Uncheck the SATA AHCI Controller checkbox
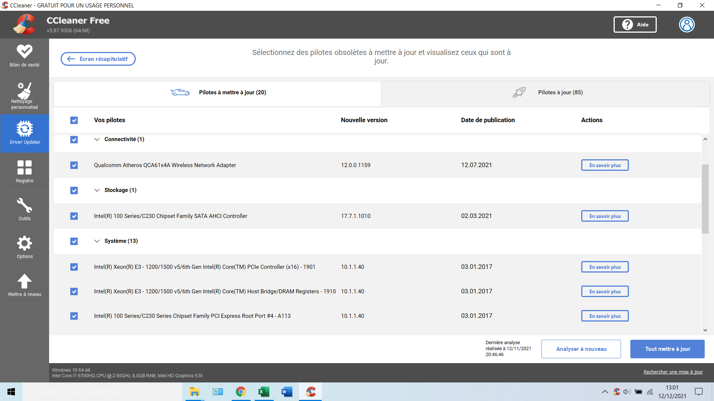714x401 pixels. [74, 216]
